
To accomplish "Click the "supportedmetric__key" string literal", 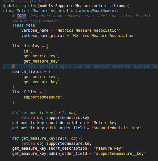I will tap(116, 128).
